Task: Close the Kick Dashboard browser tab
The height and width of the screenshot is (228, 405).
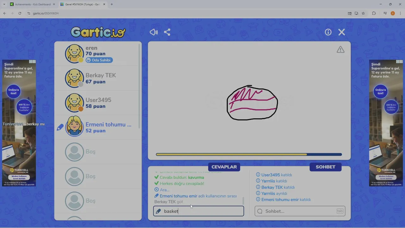Action: coord(53,4)
